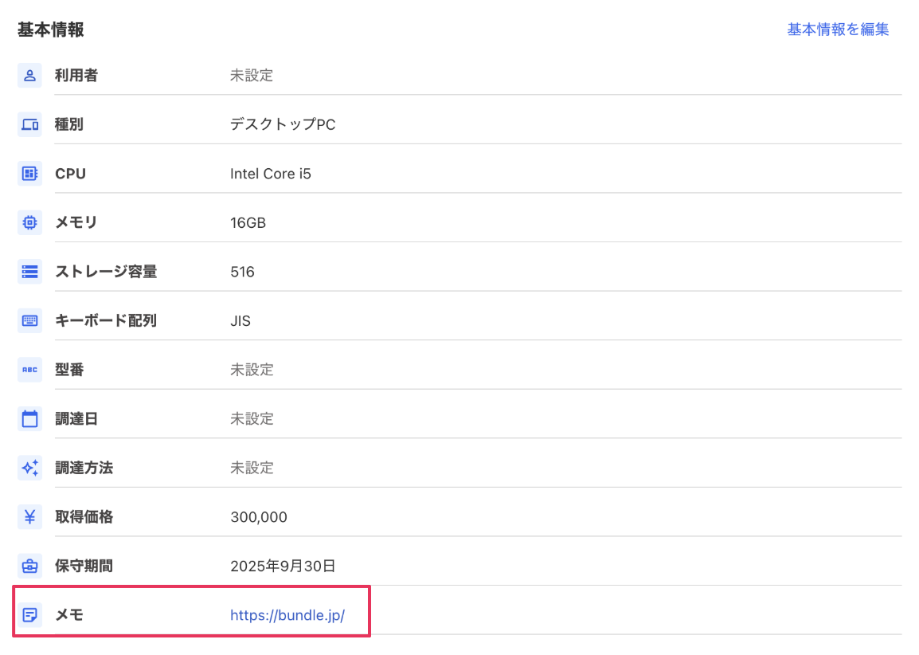The width and height of the screenshot is (919, 655).
Task: Click the 未設定 value beside 利用者
Action: click(x=252, y=75)
